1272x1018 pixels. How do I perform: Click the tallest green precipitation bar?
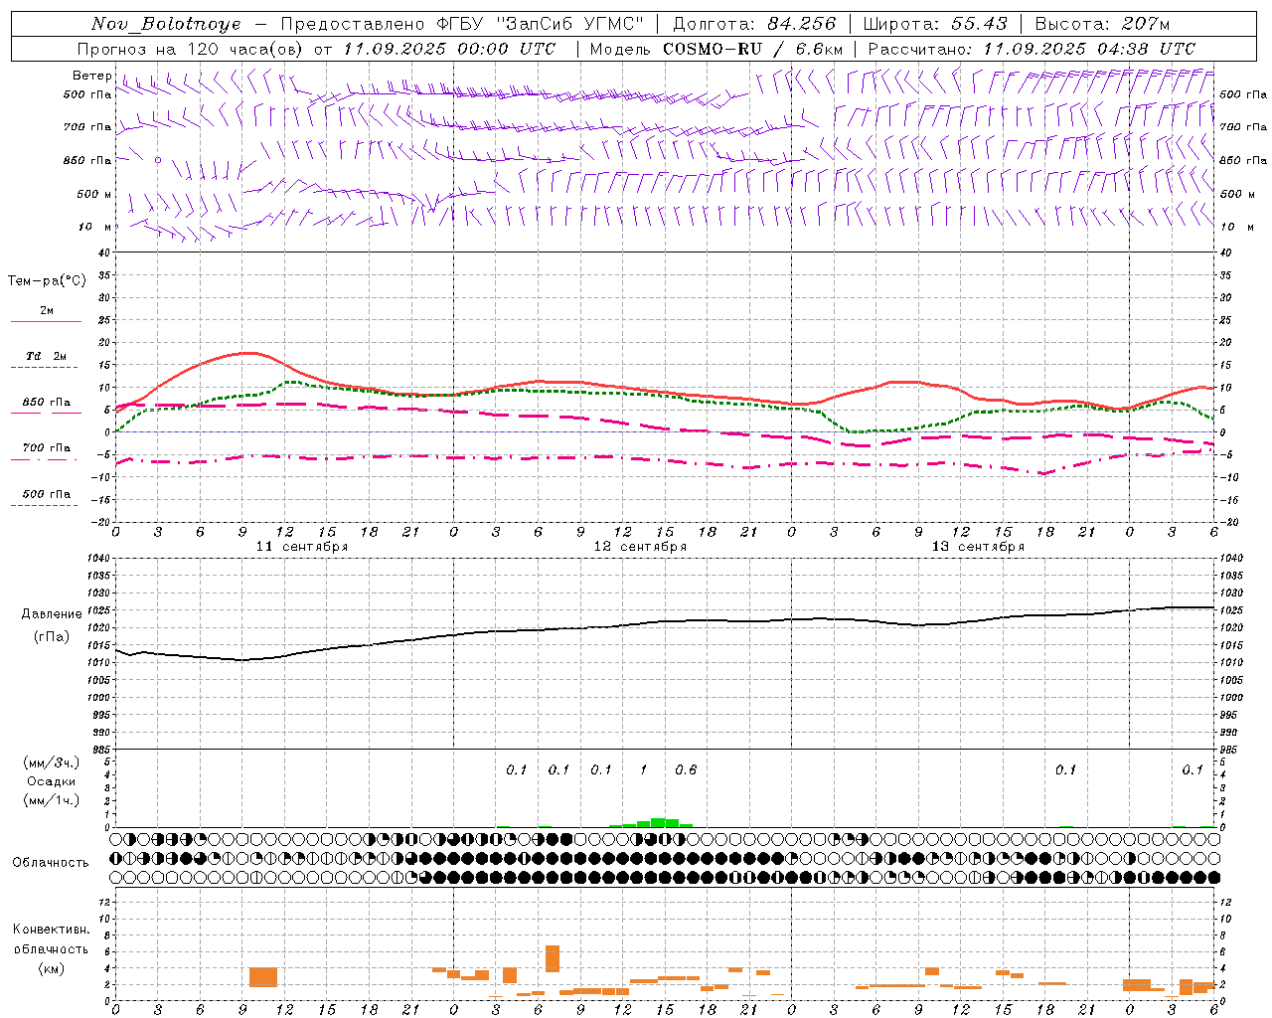coord(658,822)
